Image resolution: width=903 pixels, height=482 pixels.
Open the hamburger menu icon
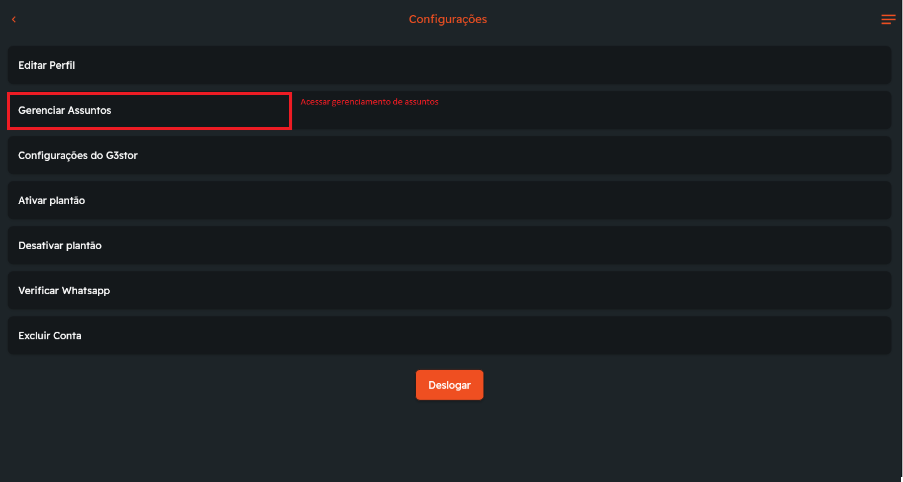[x=888, y=19]
